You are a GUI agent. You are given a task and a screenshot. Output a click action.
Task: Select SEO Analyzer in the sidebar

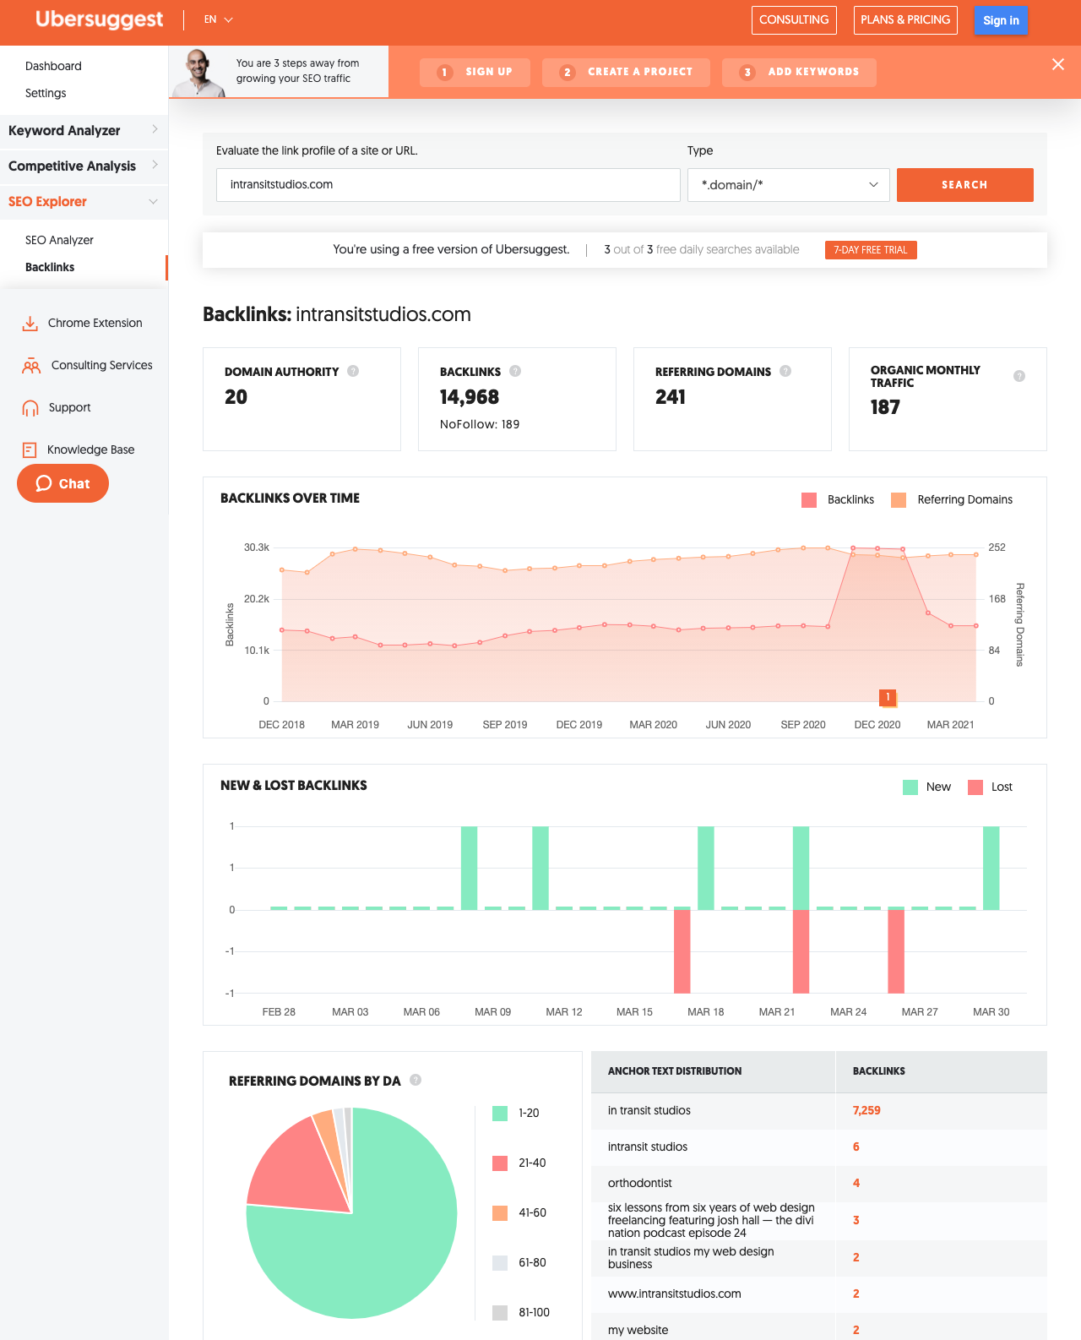[x=59, y=240]
